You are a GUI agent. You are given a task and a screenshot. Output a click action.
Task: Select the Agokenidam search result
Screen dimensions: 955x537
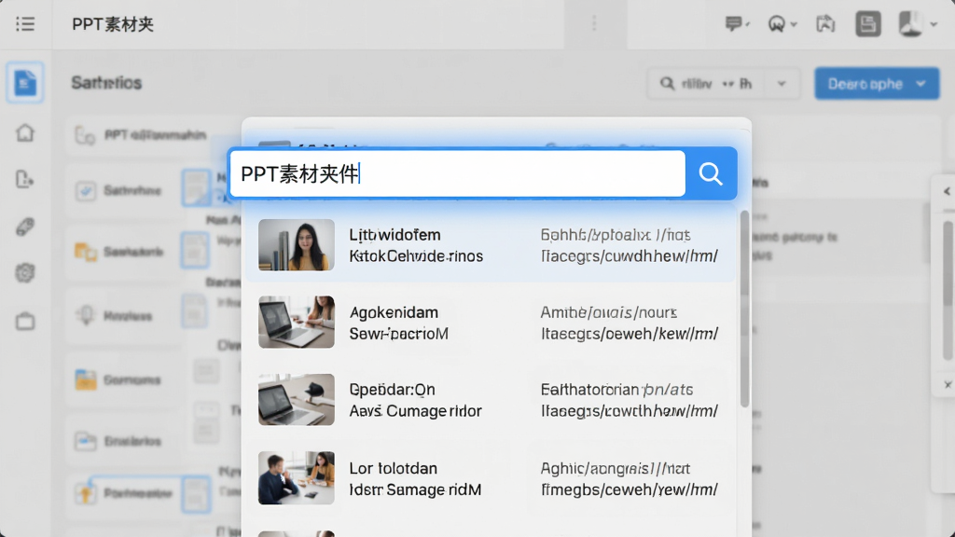(x=491, y=322)
